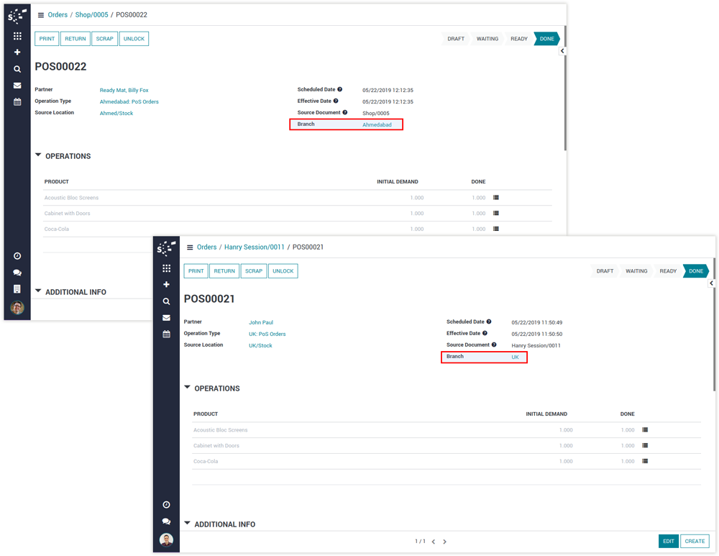Open John Paul partner link

point(261,323)
